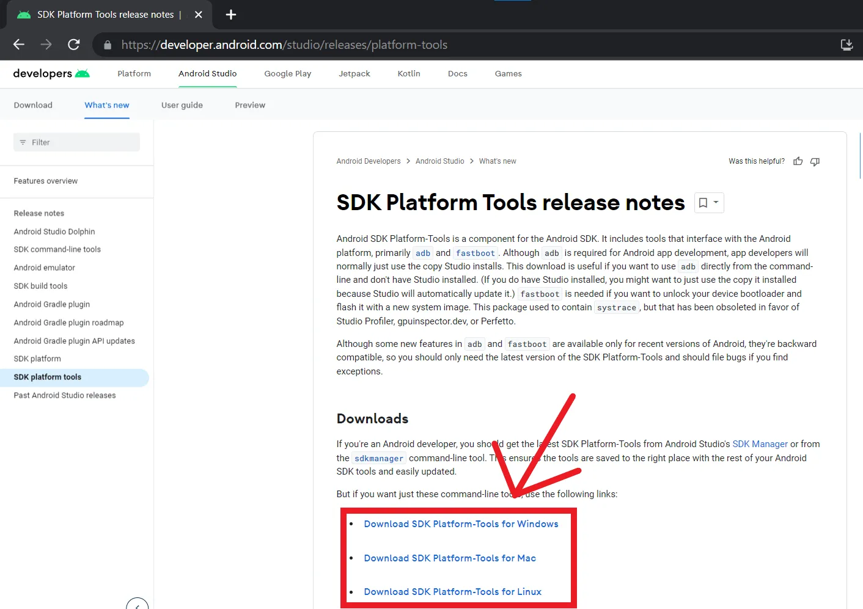
Task: Download SDK Platform-Tools for Mac
Action: [450, 558]
